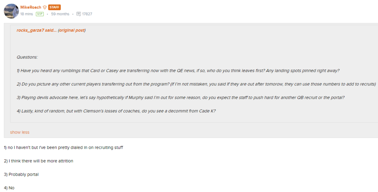Click the shield verification icon beside MikeRoach
The height and width of the screenshot is (192, 378).
[x=45, y=7]
